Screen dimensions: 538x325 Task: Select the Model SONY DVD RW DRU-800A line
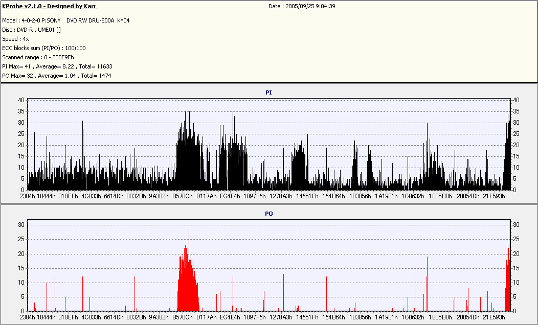tap(66, 20)
